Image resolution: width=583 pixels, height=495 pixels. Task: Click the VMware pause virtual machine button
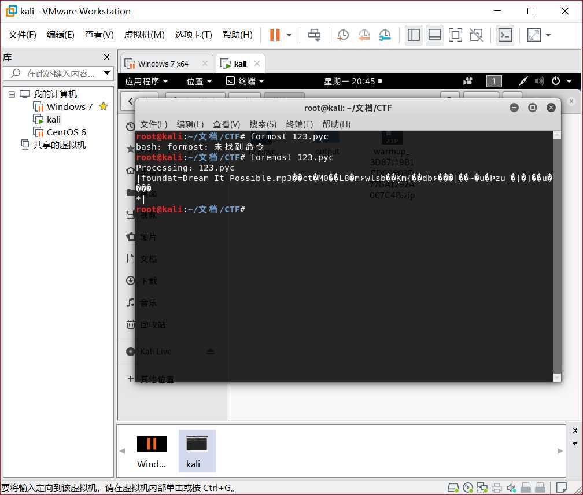[x=275, y=35]
